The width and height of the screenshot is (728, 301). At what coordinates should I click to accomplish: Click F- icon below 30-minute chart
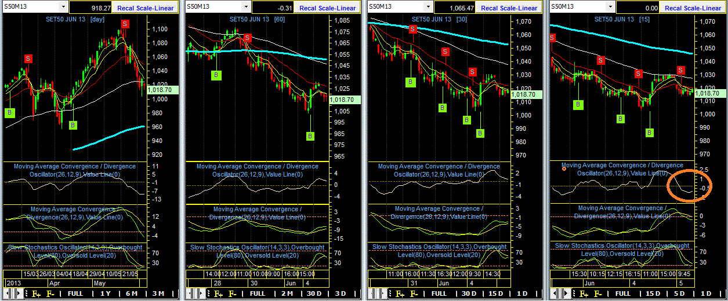pos(414,293)
